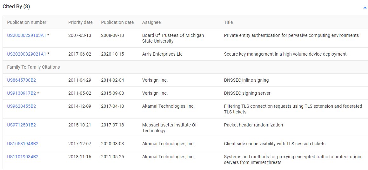
Task: Open patent link US9130917B2
Action: [21, 93]
